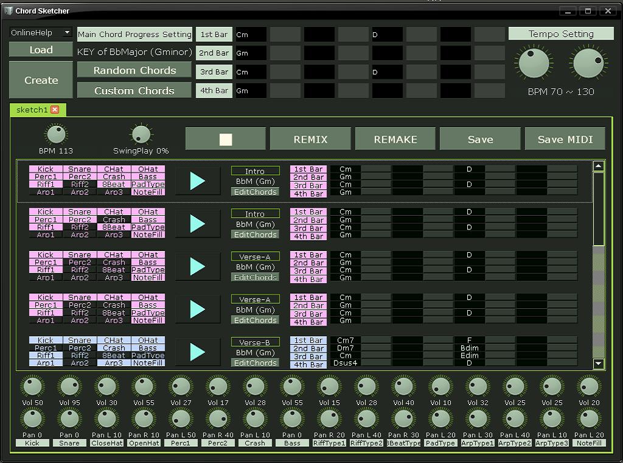Click the right knob under Tempo Setting

click(x=588, y=63)
